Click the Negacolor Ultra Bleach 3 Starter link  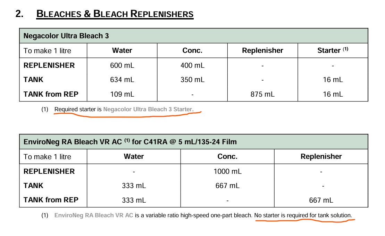[x=147, y=109]
